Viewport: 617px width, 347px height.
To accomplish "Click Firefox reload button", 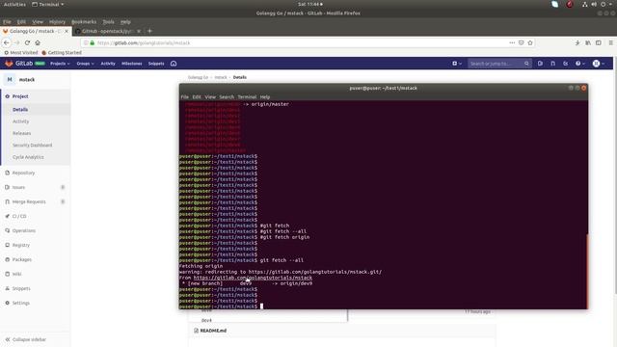I will coord(27,42).
